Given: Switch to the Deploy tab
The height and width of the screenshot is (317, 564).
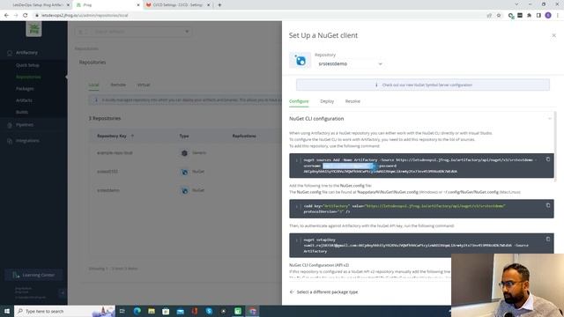Looking at the screenshot, I should (327, 101).
